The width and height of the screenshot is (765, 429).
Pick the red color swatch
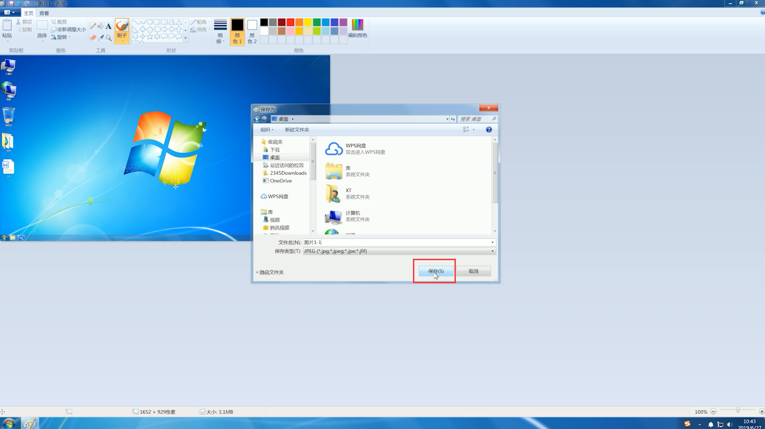[290, 22]
